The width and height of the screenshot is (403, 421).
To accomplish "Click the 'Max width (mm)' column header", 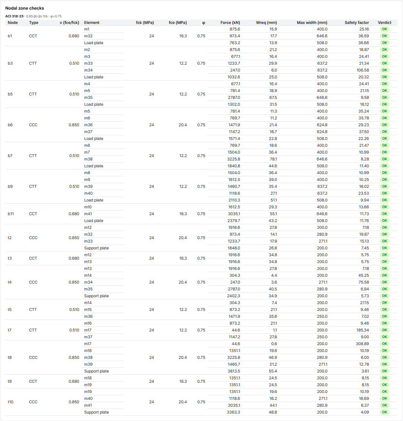I will [x=312, y=22].
